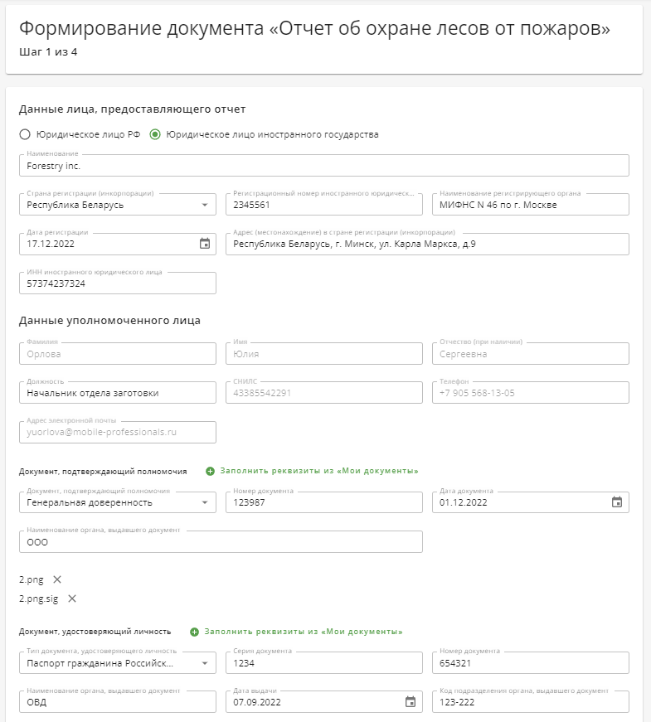
Task: Click the Шаг 1 из 4 step indicator
Action: pos(48,52)
